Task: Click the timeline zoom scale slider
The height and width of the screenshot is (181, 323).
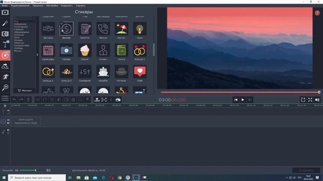Action: click(x=32, y=170)
